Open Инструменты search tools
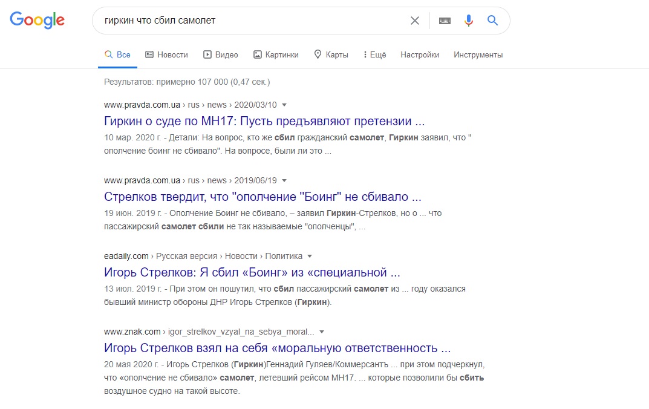 tap(478, 54)
